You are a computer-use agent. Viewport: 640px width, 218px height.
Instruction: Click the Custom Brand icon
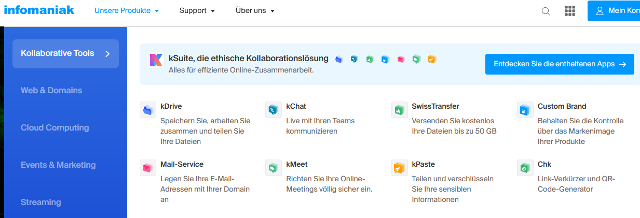pyautogui.click(x=525, y=110)
